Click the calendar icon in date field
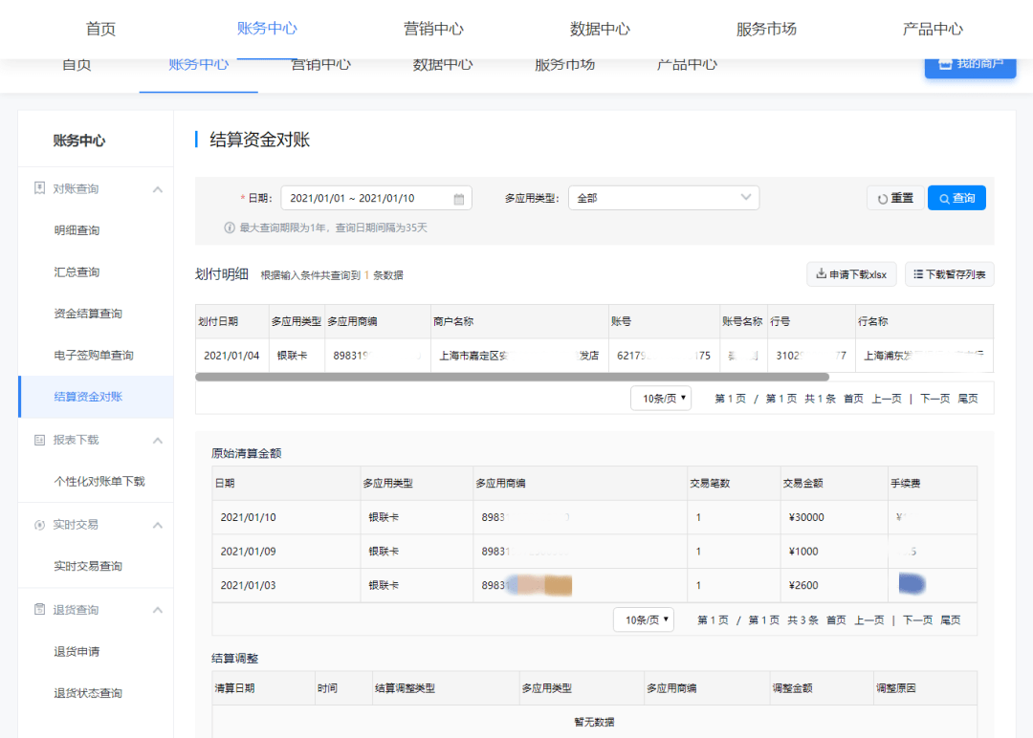The image size is (1033, 738). click(x=458, y=199)
